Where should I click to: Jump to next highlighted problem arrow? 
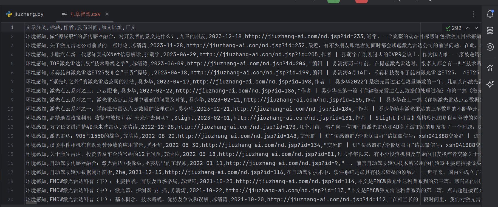[x=476, y=28]
